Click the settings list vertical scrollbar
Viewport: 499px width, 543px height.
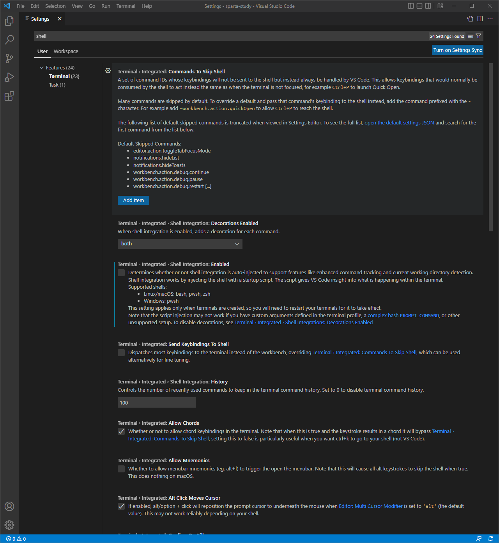pos(491,147)
